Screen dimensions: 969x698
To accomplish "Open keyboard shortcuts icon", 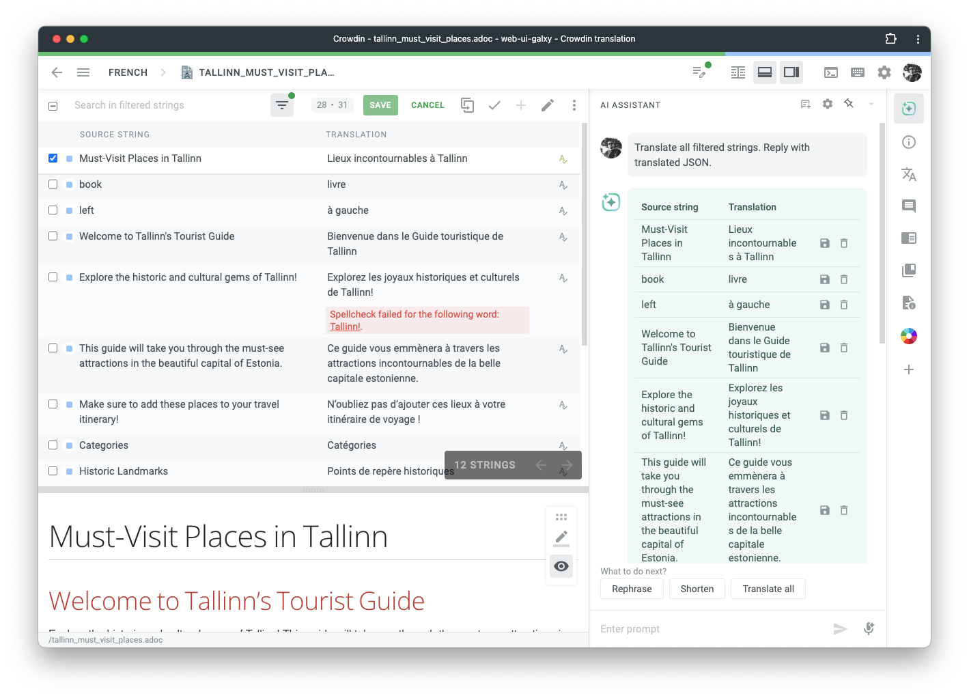I will (858, 72).
